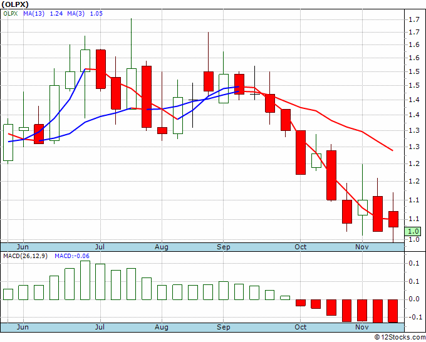Click the (OLPX) chart title
426x342 pixels.
click(x=14, y=4)
